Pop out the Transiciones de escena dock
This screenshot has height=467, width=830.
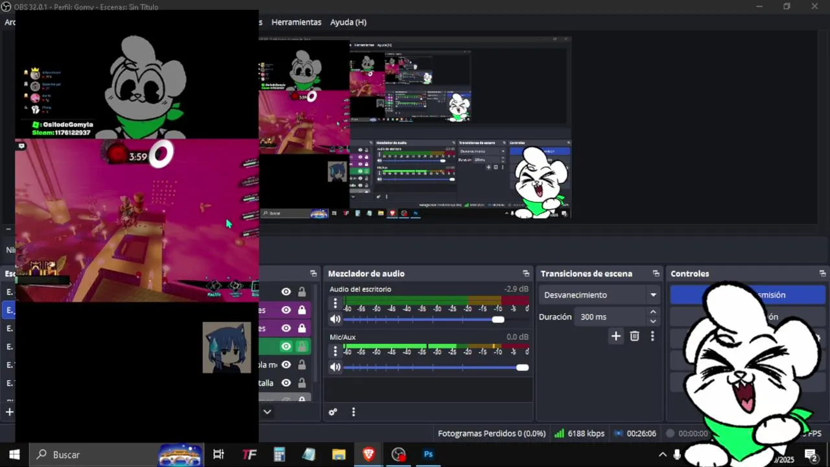pyautogui.click(x=656, y=274)
